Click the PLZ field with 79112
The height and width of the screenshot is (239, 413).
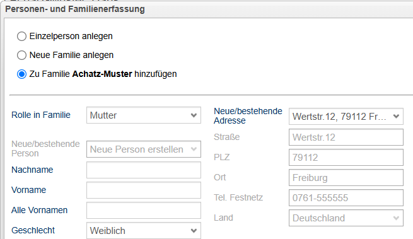[x=346, y=157]
